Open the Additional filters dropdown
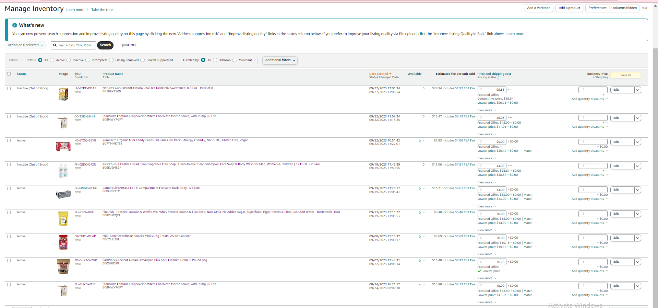Viewport: 658px width, 308px height. pos(280,60)
